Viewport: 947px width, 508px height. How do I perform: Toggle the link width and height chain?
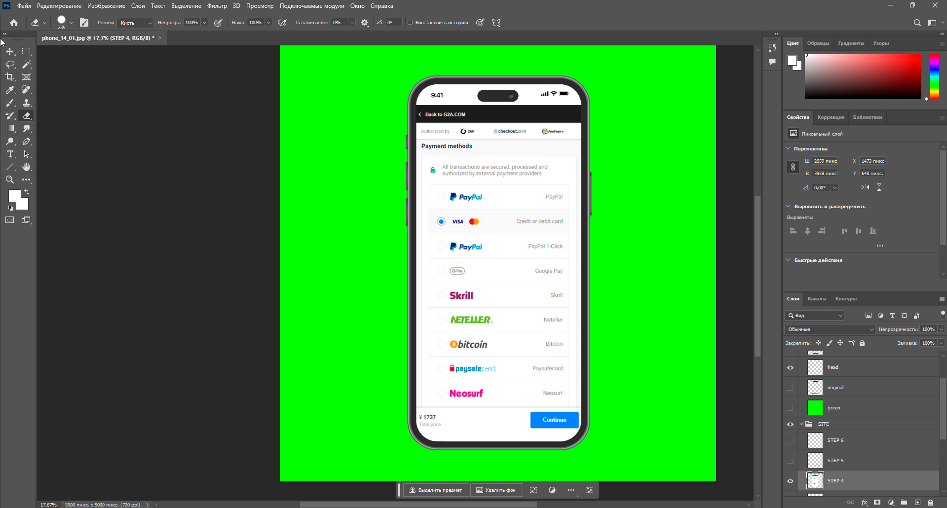pos(793,167)
